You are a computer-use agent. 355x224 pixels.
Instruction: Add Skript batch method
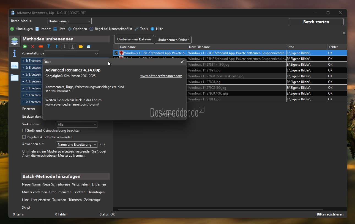(26, 208)
